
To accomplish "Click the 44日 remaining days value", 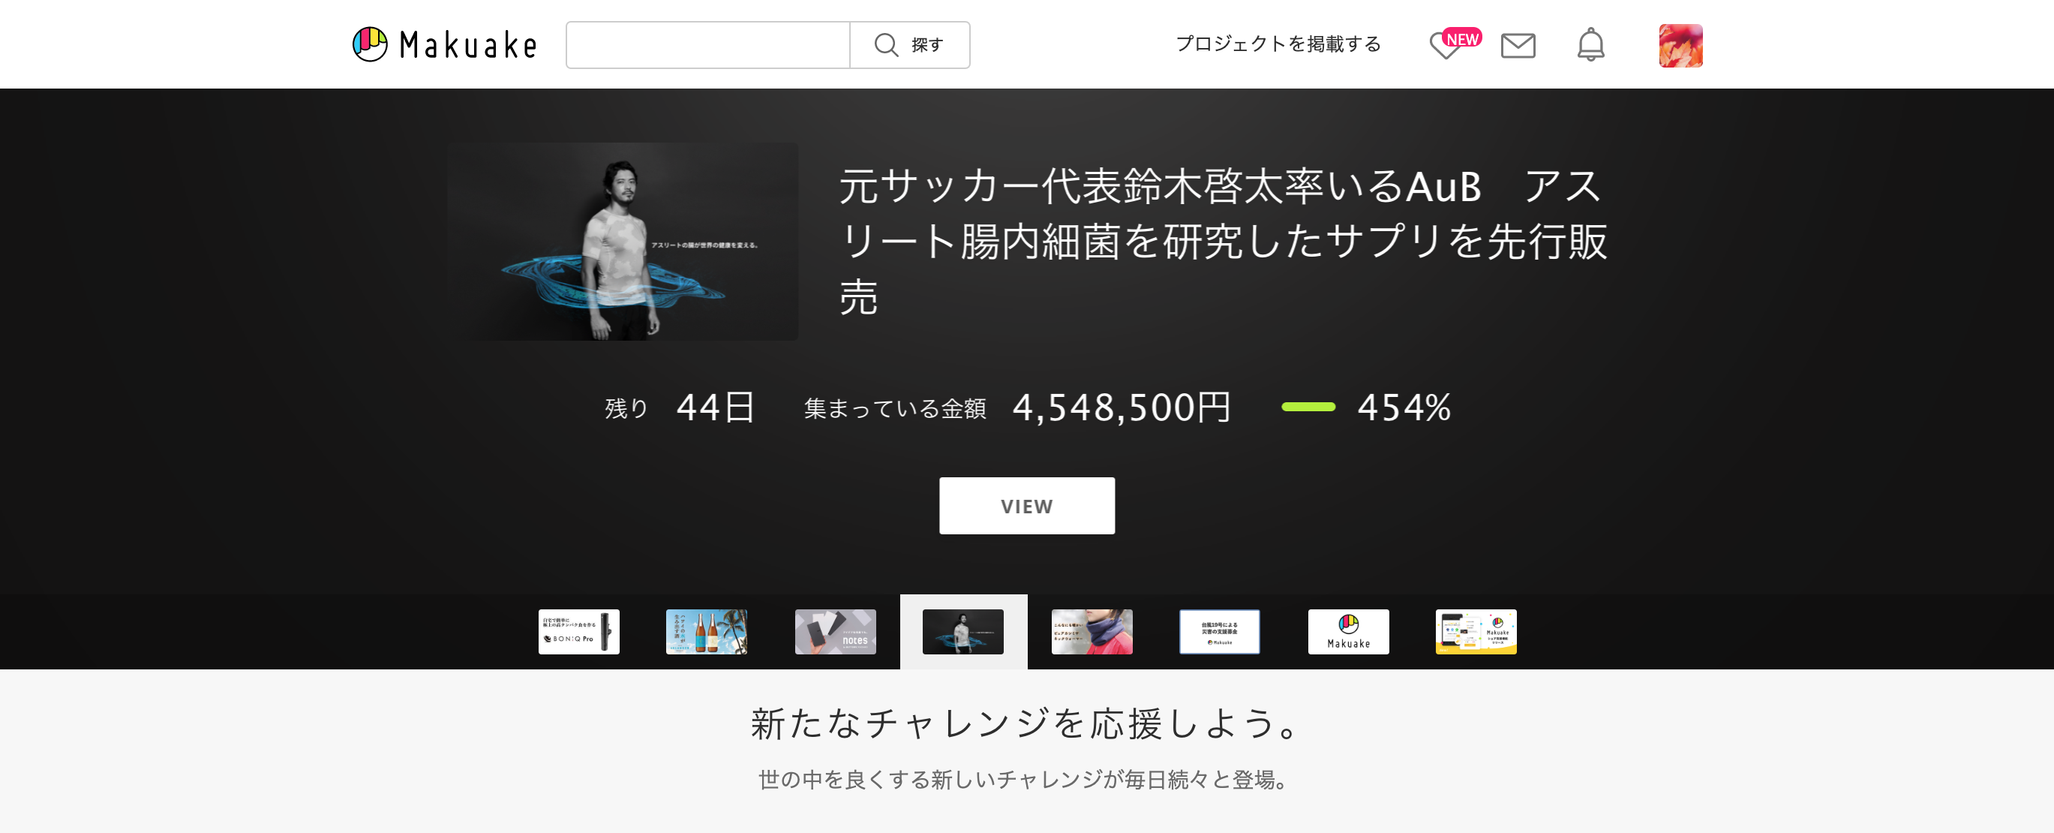I will pos(715,407).
